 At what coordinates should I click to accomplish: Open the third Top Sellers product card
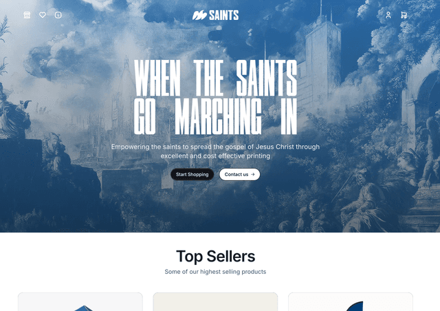tap(351, 302)
